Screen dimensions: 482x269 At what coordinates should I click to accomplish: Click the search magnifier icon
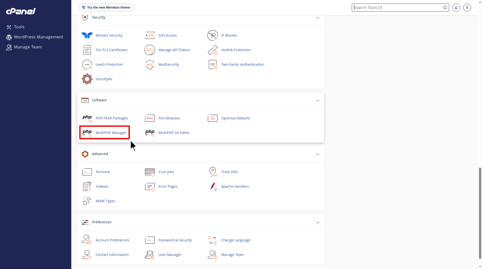coord(445,8)
